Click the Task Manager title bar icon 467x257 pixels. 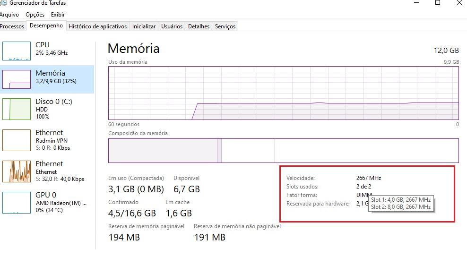[3, 3]
